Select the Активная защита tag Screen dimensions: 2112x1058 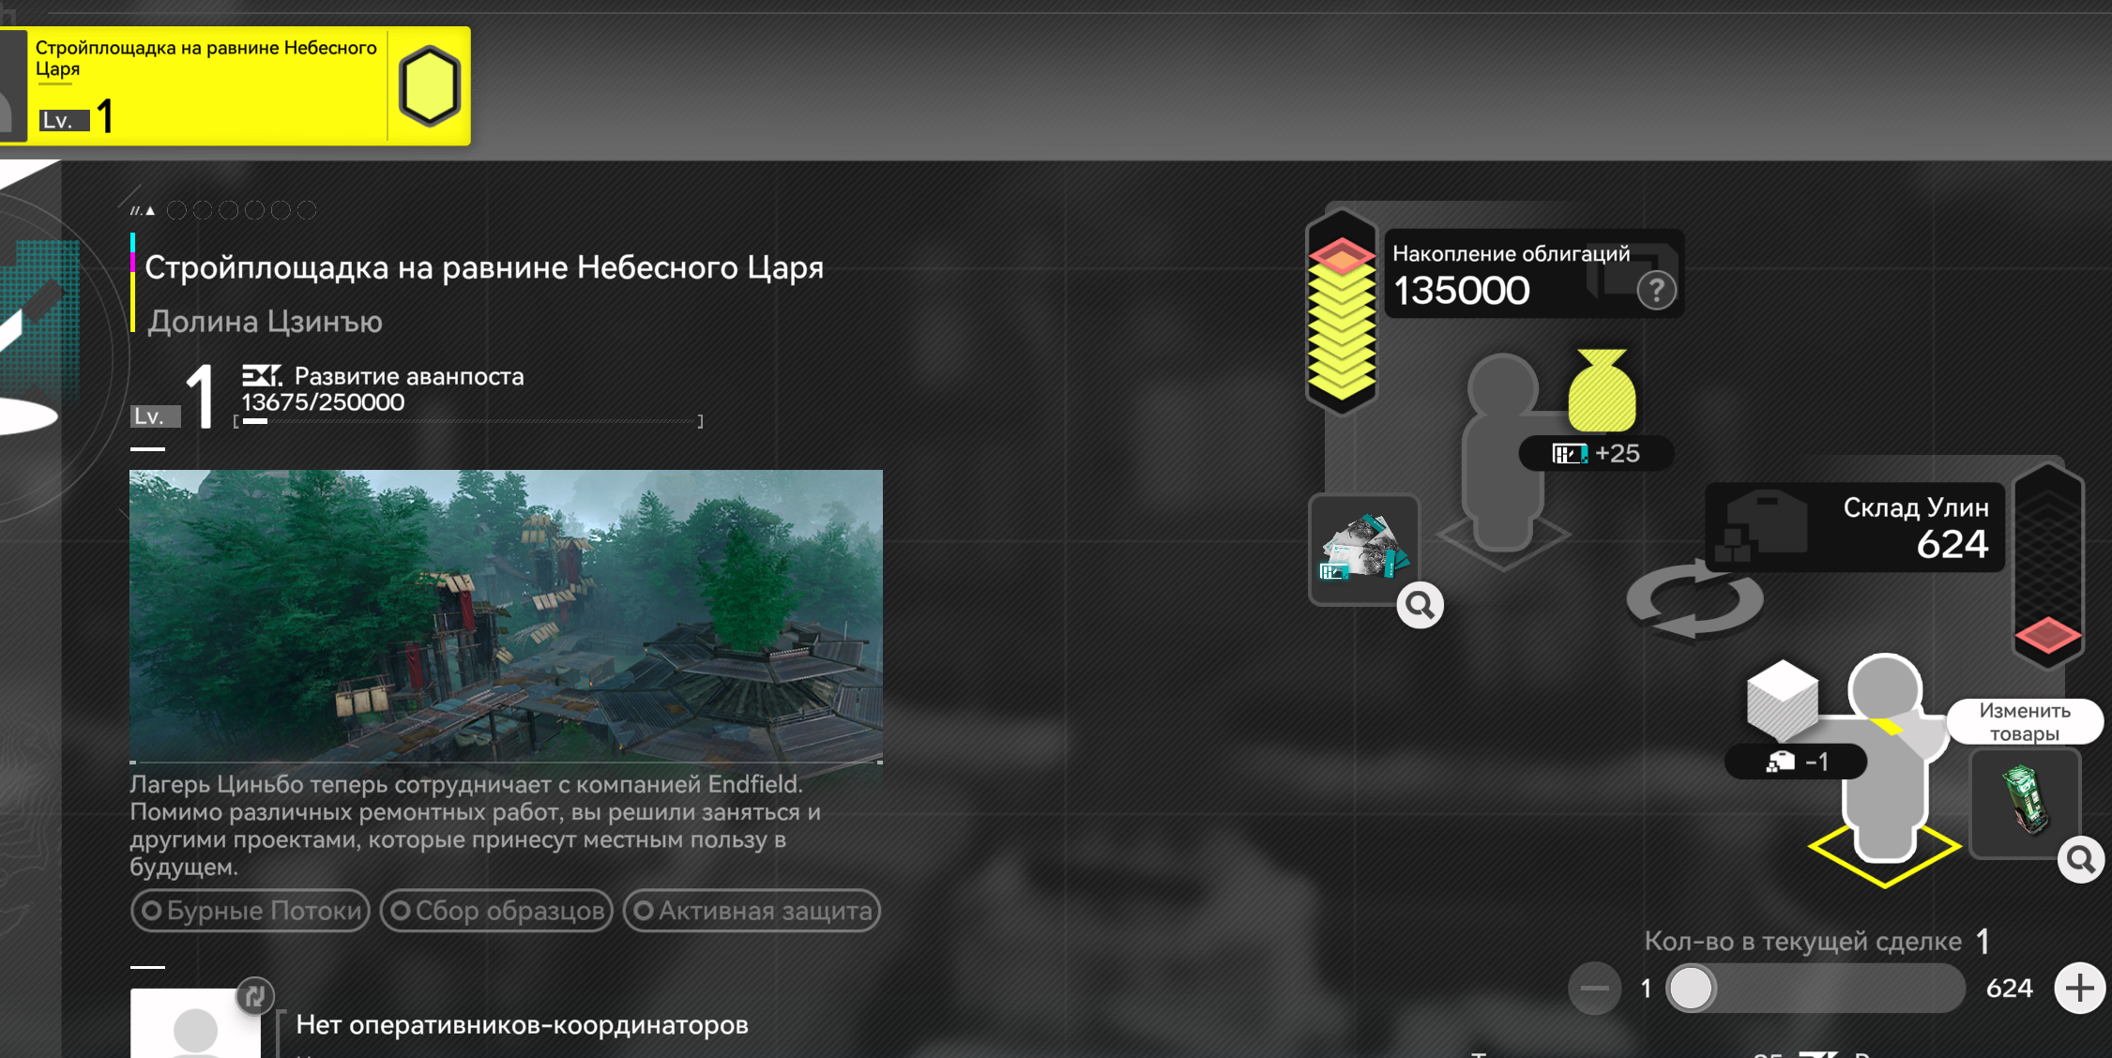pos(752,911)
